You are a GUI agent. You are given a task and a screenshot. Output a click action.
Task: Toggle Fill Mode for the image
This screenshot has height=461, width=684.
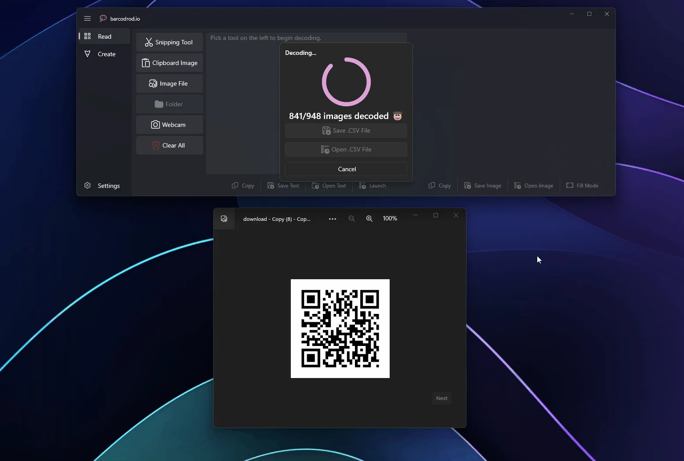click(583, 186)
